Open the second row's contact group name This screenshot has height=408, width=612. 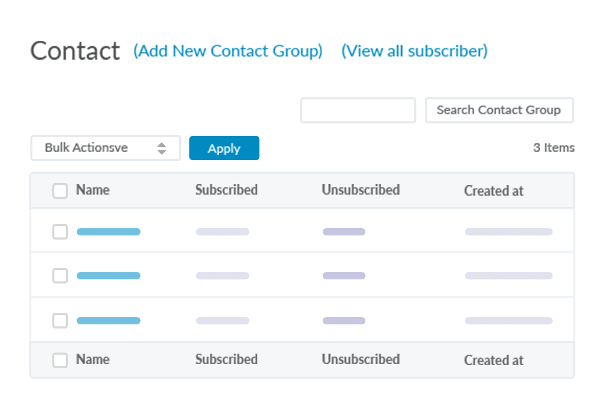pos(108,276)
